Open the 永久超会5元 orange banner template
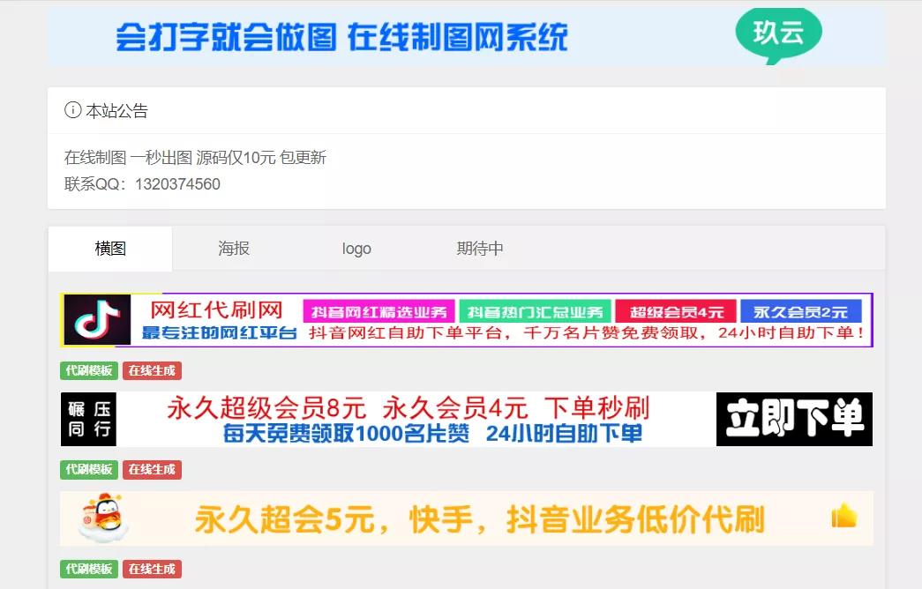Viewport: 922px width, 589px height. pos(466,518)
